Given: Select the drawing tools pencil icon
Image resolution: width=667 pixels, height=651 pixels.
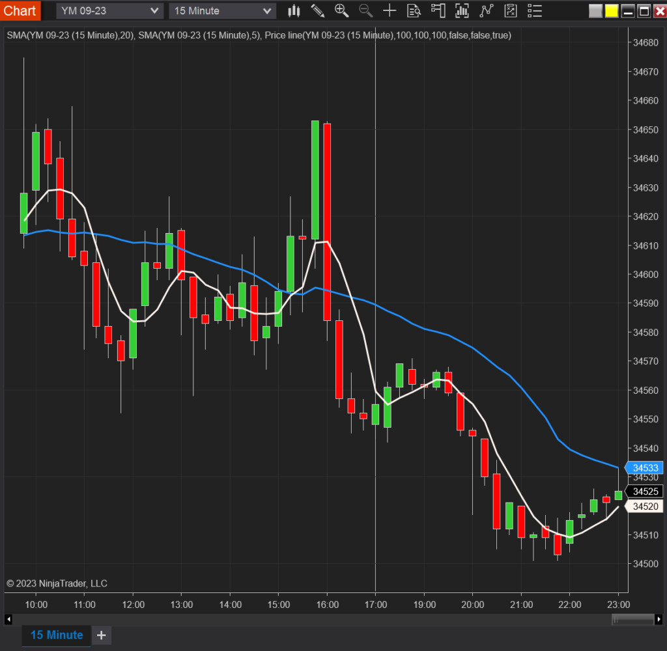Looking at the screenshot, I should click(317, 10).
